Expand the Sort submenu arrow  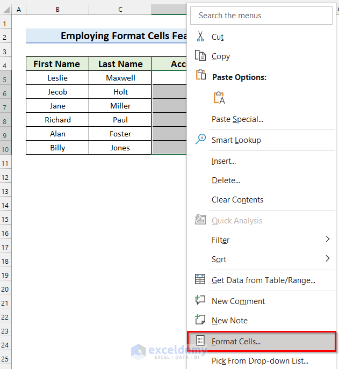(x=327, y=259)
